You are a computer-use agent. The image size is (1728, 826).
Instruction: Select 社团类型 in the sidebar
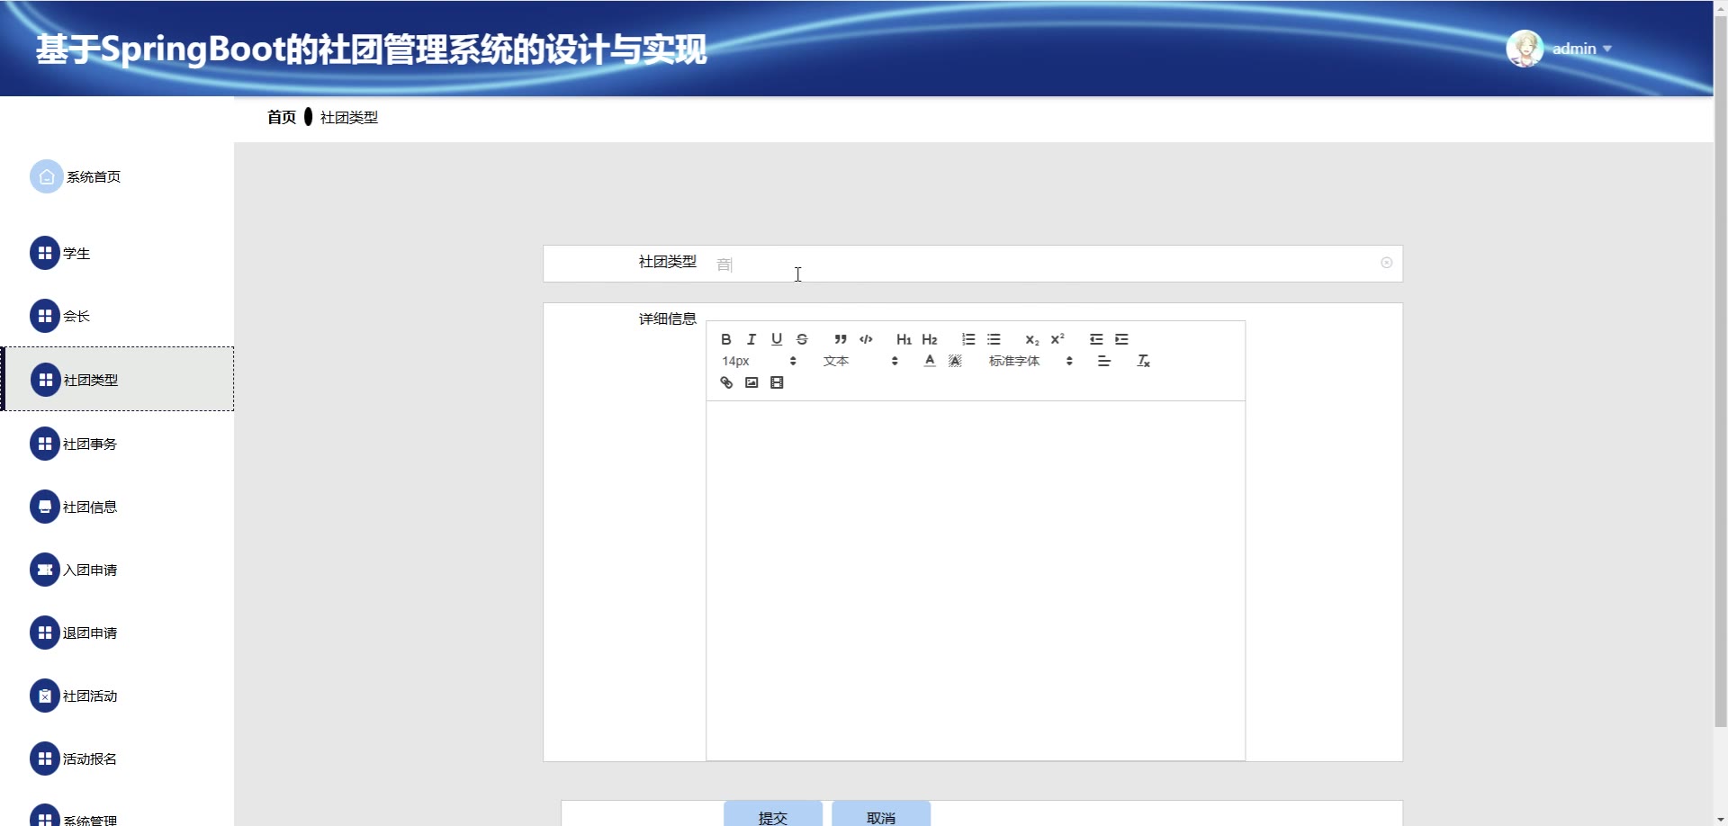coord(117,379)
